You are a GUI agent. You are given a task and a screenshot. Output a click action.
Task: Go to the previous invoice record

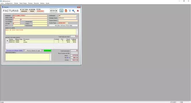tap(53, 11)
